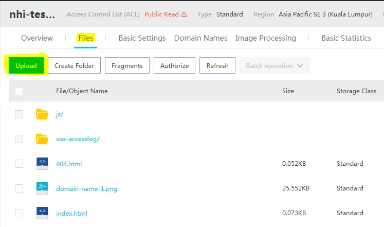Click the Size column header

pyautogui.click(x=288, y=91)
